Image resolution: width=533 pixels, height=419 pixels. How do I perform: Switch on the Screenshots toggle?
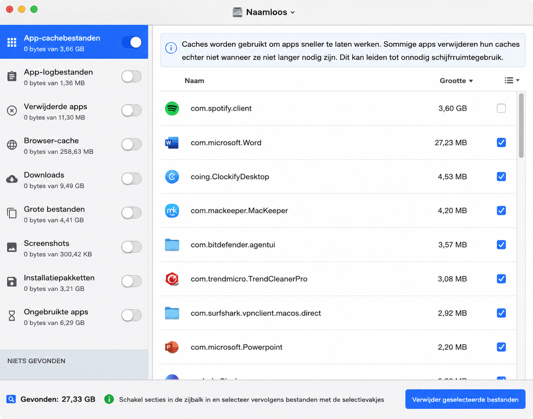tap(132, 247)
